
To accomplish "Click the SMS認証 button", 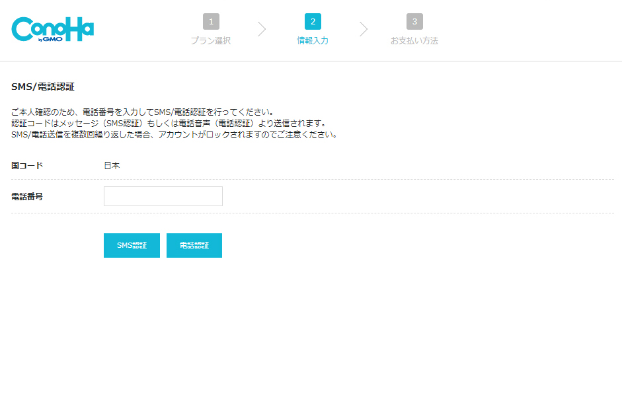I will click(132, 245).
